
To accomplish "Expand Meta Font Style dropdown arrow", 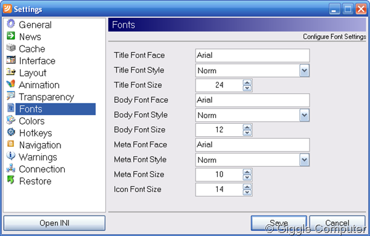I will pos(305,160).
